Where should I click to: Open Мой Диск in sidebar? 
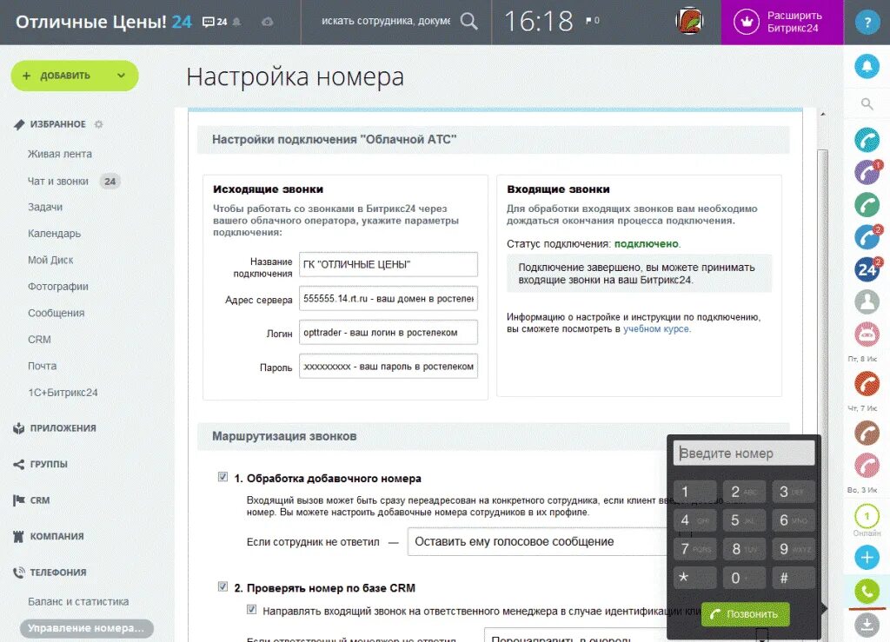(x=50, y=261)
